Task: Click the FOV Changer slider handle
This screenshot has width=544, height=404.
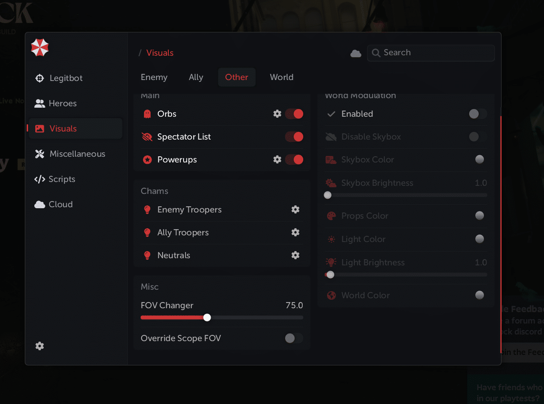Action: [207, 317]
